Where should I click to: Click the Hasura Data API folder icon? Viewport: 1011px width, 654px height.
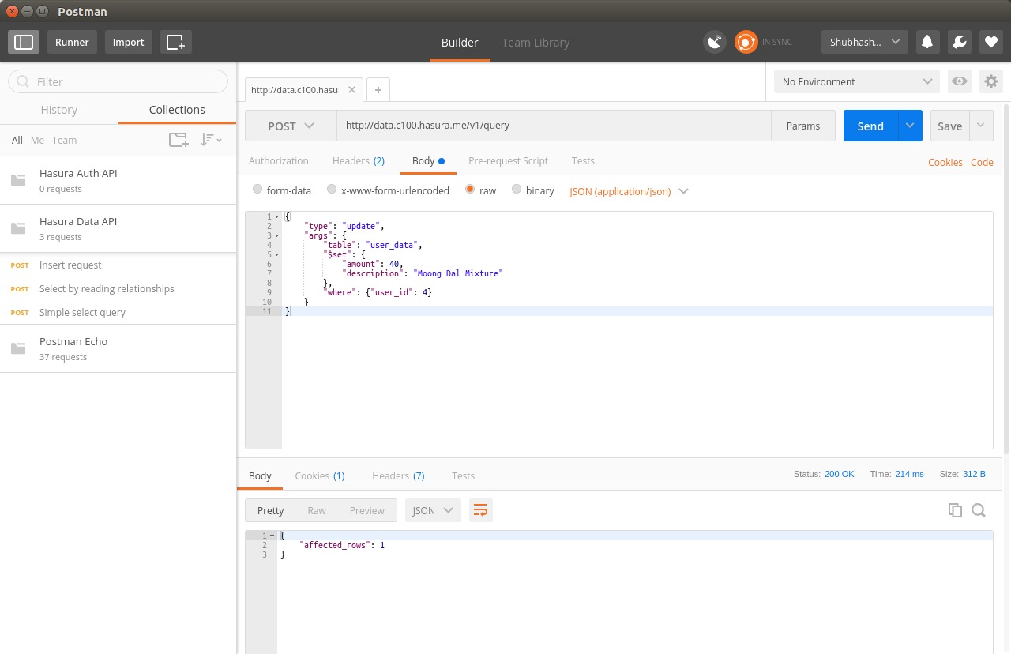coord(18,228)
